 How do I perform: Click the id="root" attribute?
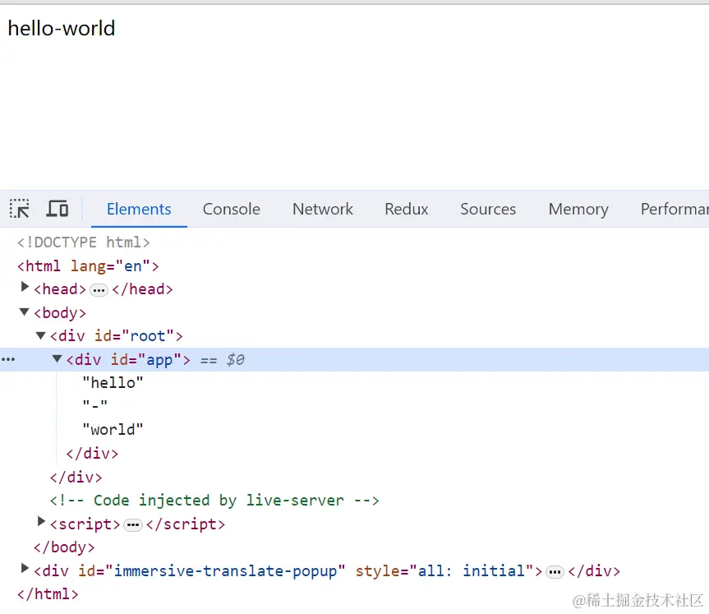134,336
